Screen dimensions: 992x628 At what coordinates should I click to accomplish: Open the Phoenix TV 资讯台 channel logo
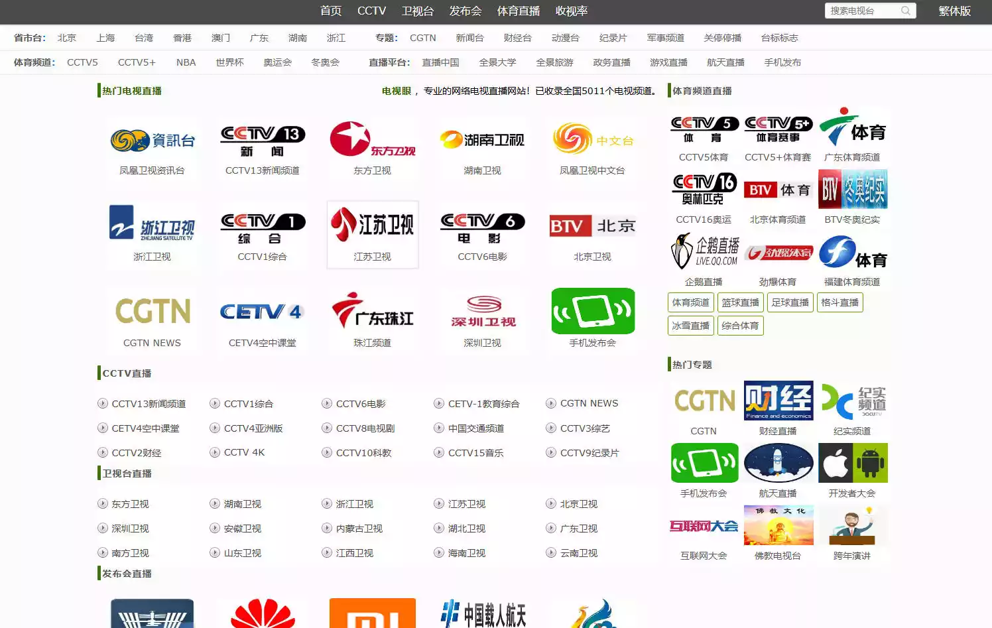(x=153, y=141)
